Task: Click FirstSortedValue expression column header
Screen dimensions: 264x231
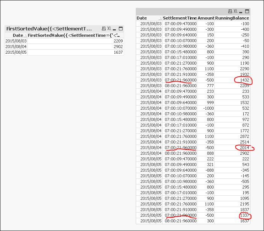Action: tap(75, 35)
